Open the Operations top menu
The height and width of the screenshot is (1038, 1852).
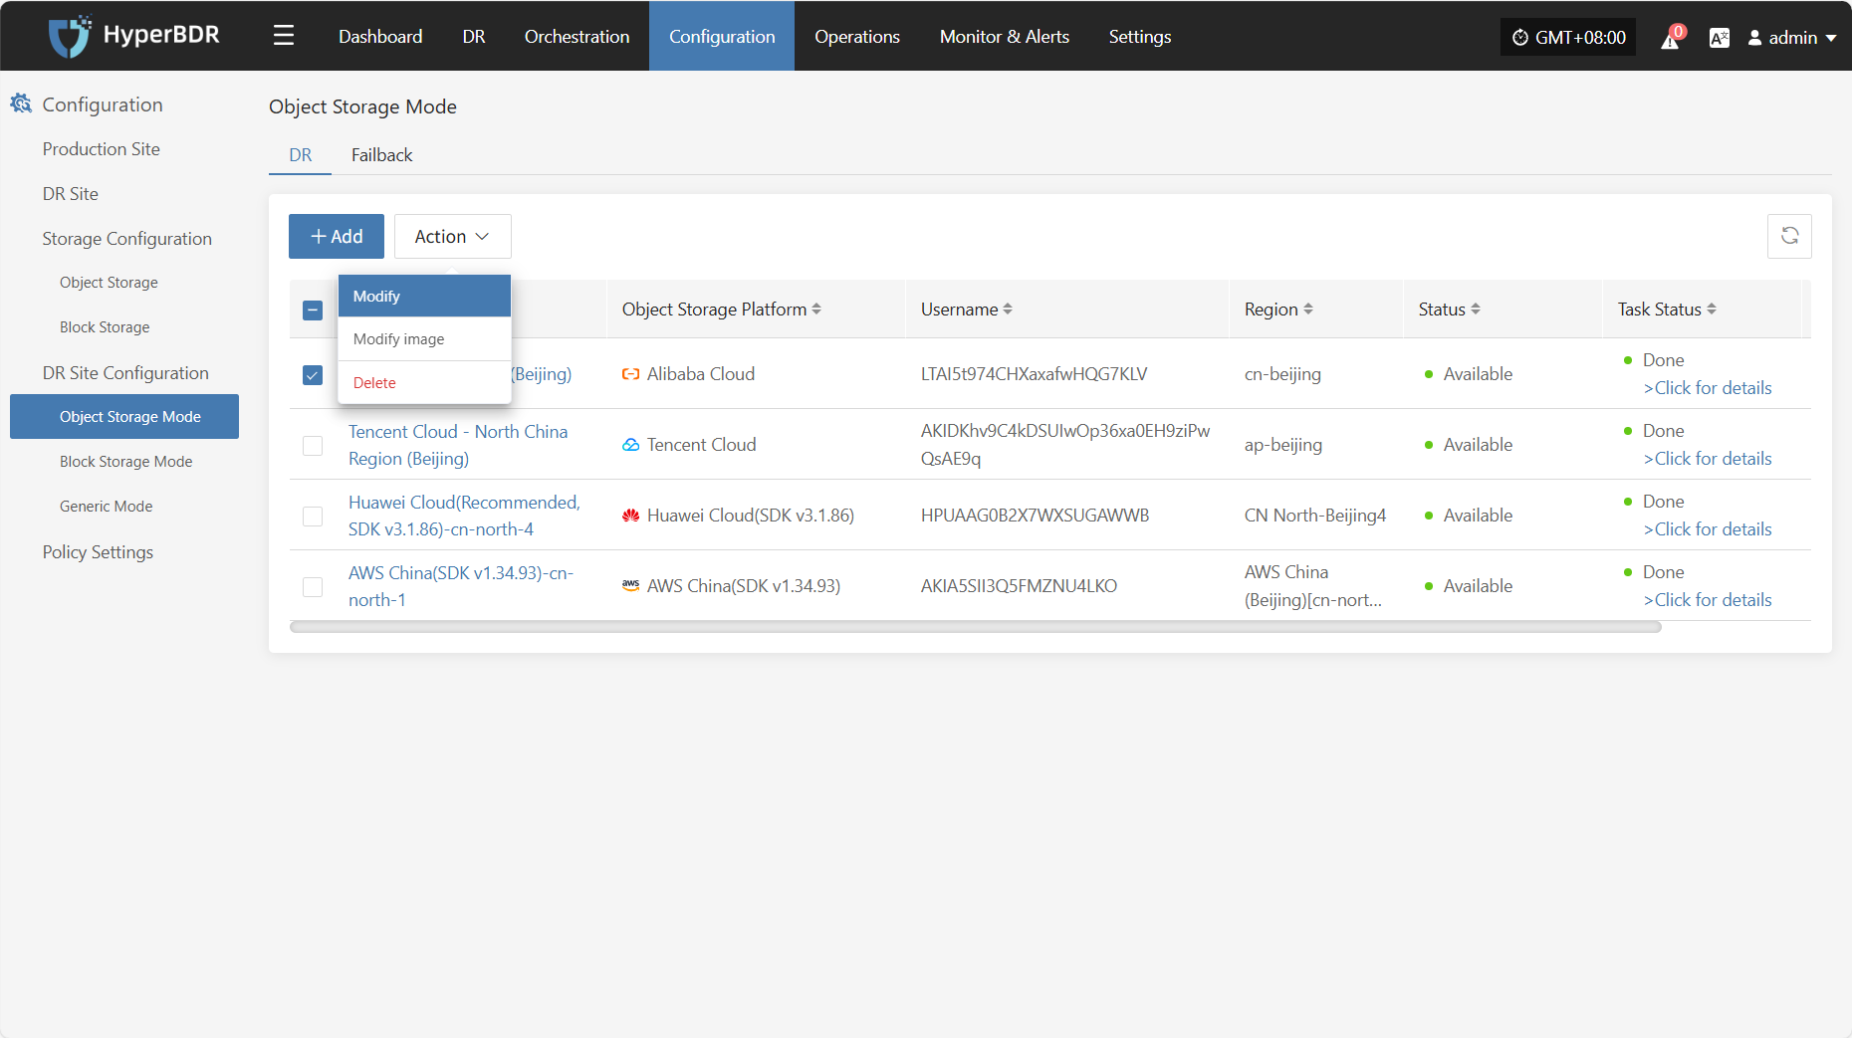[x=857, y=36]
